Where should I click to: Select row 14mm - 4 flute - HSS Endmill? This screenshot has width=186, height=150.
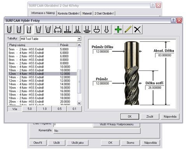[x=42, y=84]
